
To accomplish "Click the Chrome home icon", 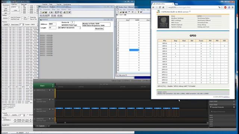I will pos(163,7).
